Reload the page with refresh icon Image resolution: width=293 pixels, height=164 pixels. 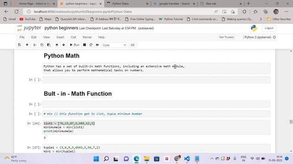point(16,11)
